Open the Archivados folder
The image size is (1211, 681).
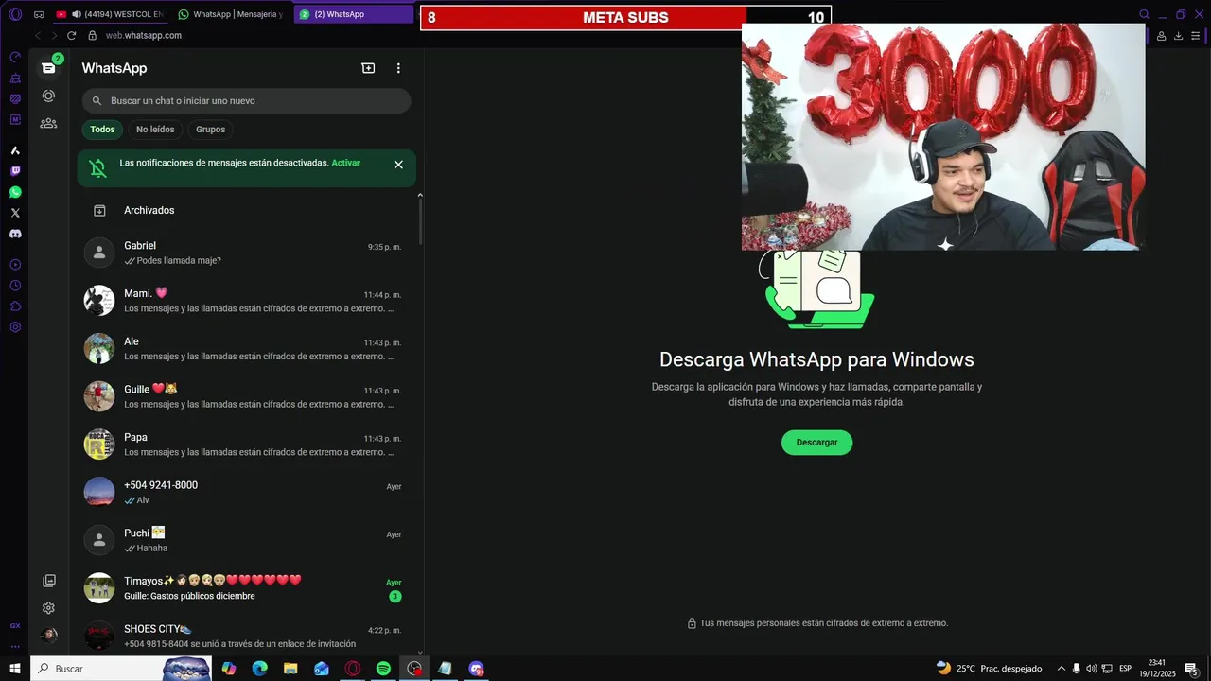click(x=246, y=210)
